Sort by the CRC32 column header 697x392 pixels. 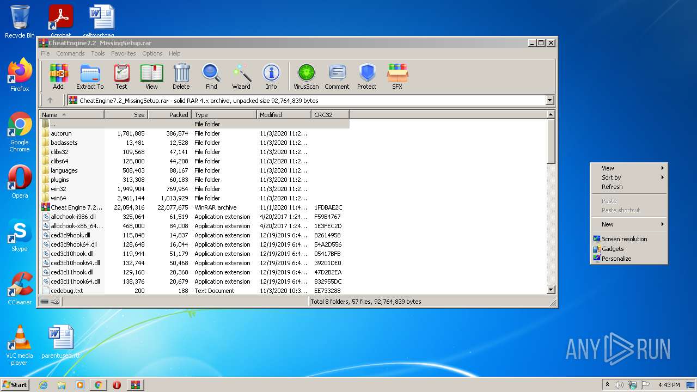tap(330, 115)
